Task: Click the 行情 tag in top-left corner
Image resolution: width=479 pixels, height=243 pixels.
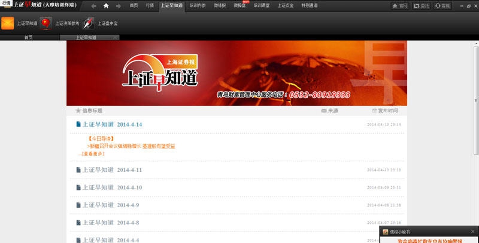Action: click(x=6, y=3)
